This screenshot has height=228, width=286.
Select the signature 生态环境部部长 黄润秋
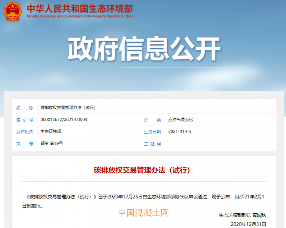pos(242,215)
